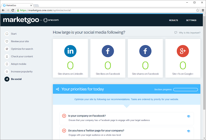Viewport: 206px width, 140px height.
Task: Open the Chrome hamburger menu
Action: coord(203,10)
